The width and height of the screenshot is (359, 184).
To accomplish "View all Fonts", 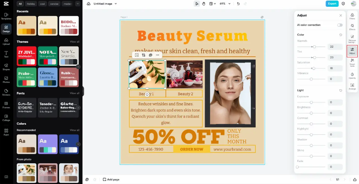I will (x=75, y=93).
